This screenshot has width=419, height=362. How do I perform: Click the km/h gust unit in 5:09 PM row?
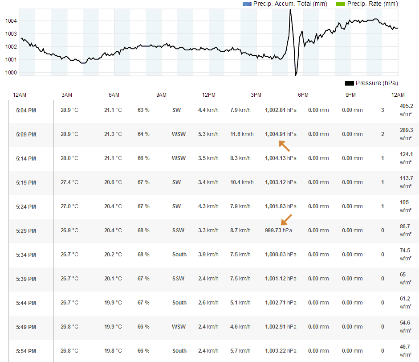click(248, 134)
